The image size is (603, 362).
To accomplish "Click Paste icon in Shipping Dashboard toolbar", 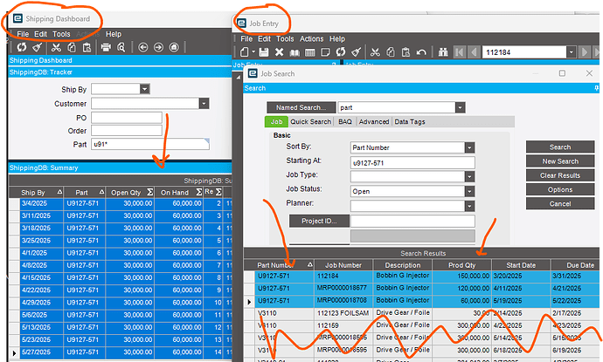I will [87, 47].
